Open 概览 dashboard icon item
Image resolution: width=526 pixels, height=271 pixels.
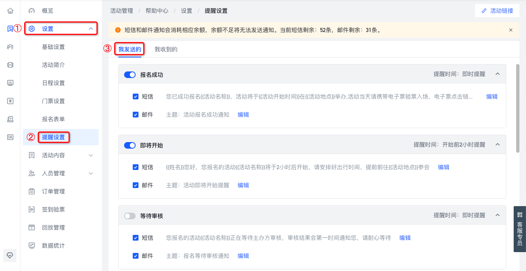tap(32, 11)
